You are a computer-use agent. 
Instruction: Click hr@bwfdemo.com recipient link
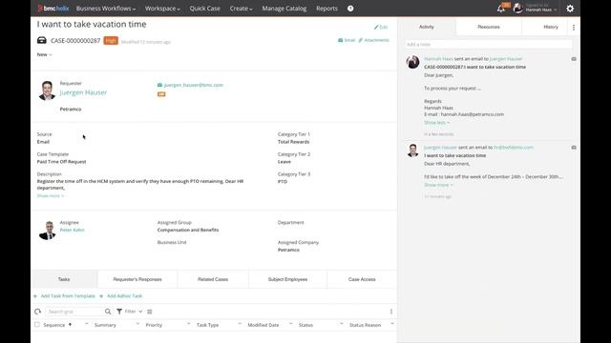pyautogui.click(x=514, y=148)
